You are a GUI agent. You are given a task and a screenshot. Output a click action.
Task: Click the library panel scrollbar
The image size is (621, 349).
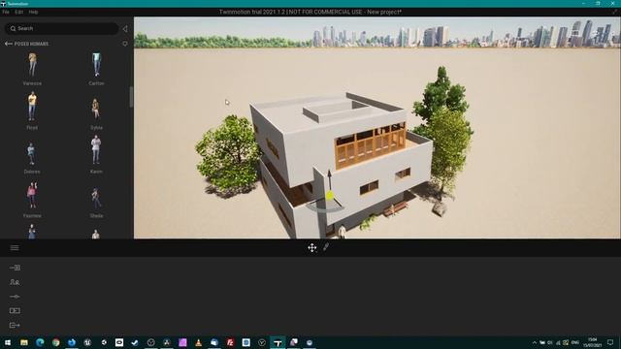pos(131,97)
